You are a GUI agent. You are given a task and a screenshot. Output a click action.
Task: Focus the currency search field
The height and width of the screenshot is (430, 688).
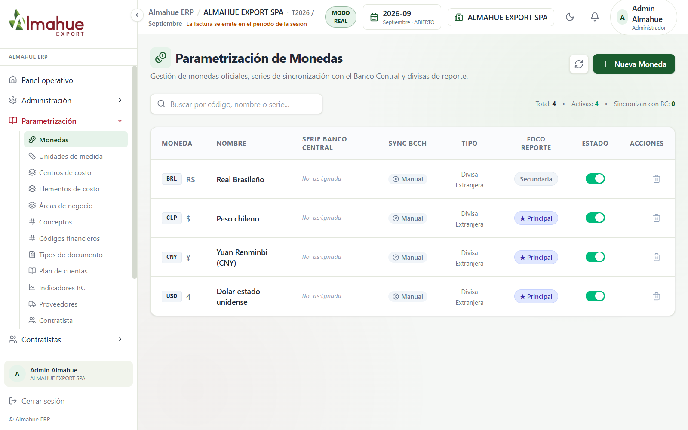click(236, 104)
